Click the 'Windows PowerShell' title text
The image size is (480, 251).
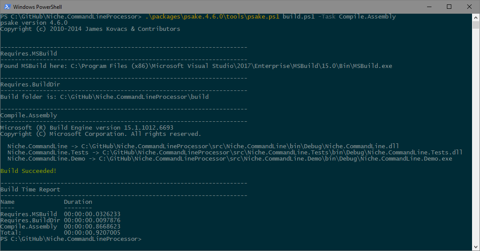click(x=37, y=7)
